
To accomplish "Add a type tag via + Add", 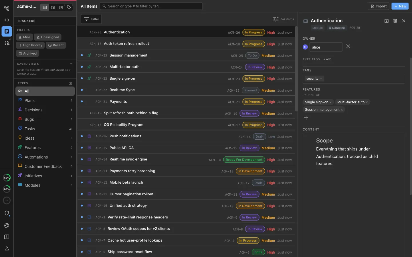I will pyautogui.click(x=327, y=59).
